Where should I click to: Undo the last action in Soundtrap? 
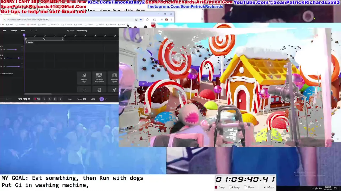pos(31,31)
